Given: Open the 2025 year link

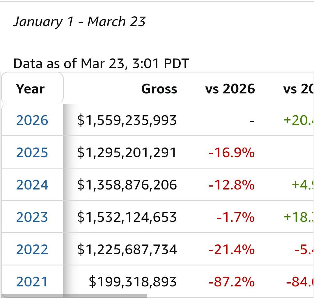Looking at the screenshot, I should [32, 153].
